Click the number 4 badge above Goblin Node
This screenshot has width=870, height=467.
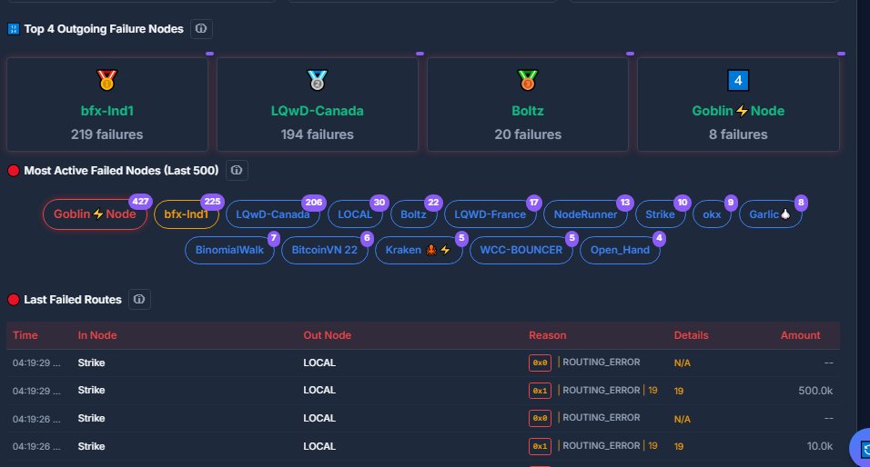coord(738,80)
